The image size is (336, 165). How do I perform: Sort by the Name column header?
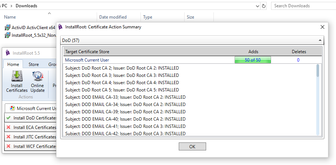pos(10,17)
